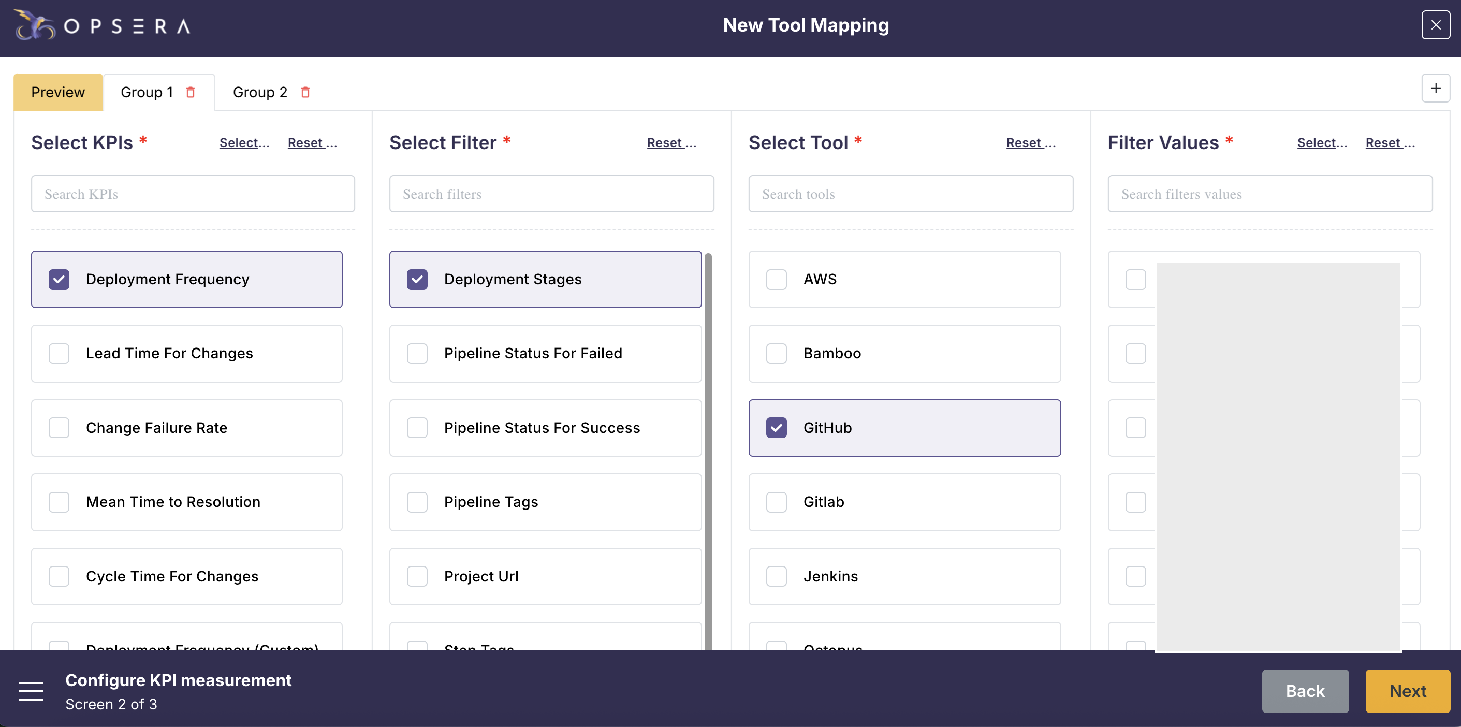Delete Group 1 using its trash icon

point(191,92)
